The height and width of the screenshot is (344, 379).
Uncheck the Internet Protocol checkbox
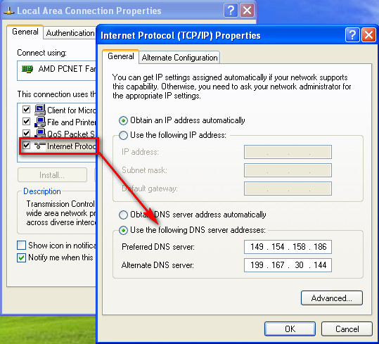26,146
